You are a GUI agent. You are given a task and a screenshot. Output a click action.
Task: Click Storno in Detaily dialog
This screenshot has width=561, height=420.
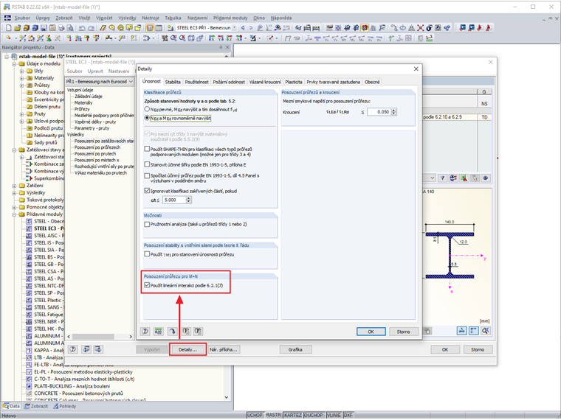point(403,332)
